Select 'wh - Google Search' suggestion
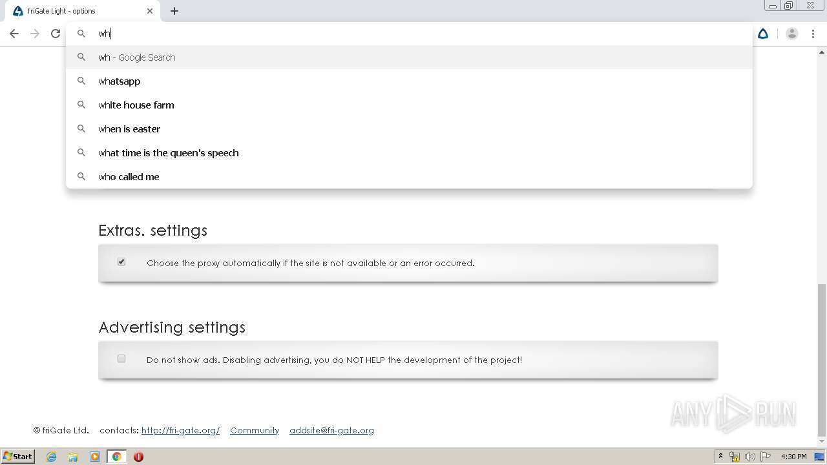 click(x=410, y=57)
